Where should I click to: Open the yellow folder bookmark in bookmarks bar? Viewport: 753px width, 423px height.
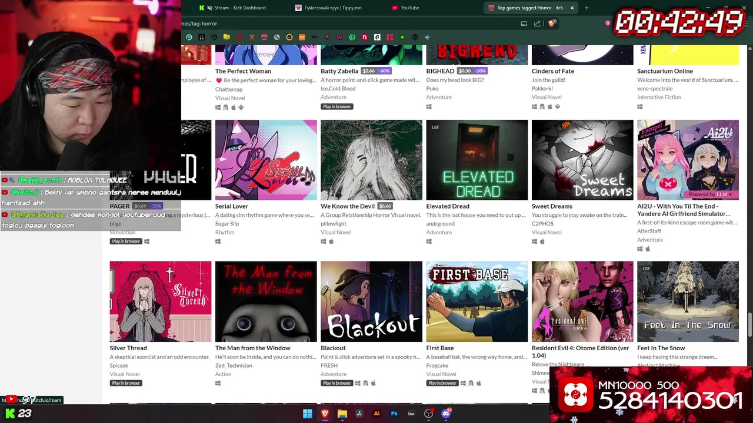click(x=226, y=37)
